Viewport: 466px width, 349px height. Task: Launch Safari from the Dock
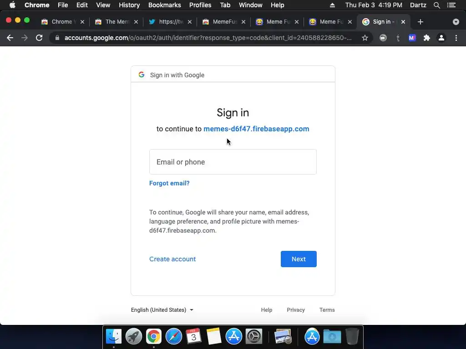pos(173,337)
